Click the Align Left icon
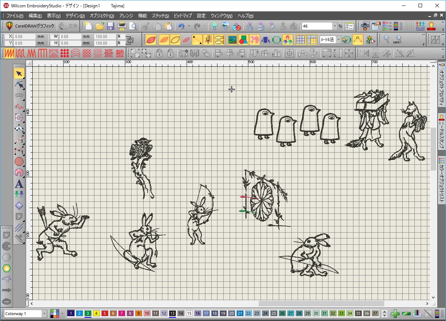Screen dimensions: 446x321 pos(219,53)
